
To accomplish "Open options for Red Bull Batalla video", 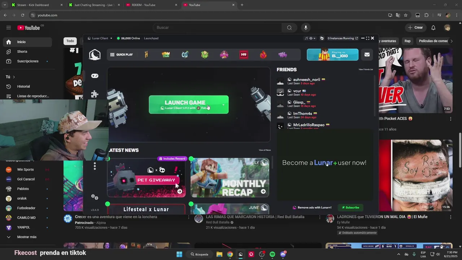I will click(319, 217).
